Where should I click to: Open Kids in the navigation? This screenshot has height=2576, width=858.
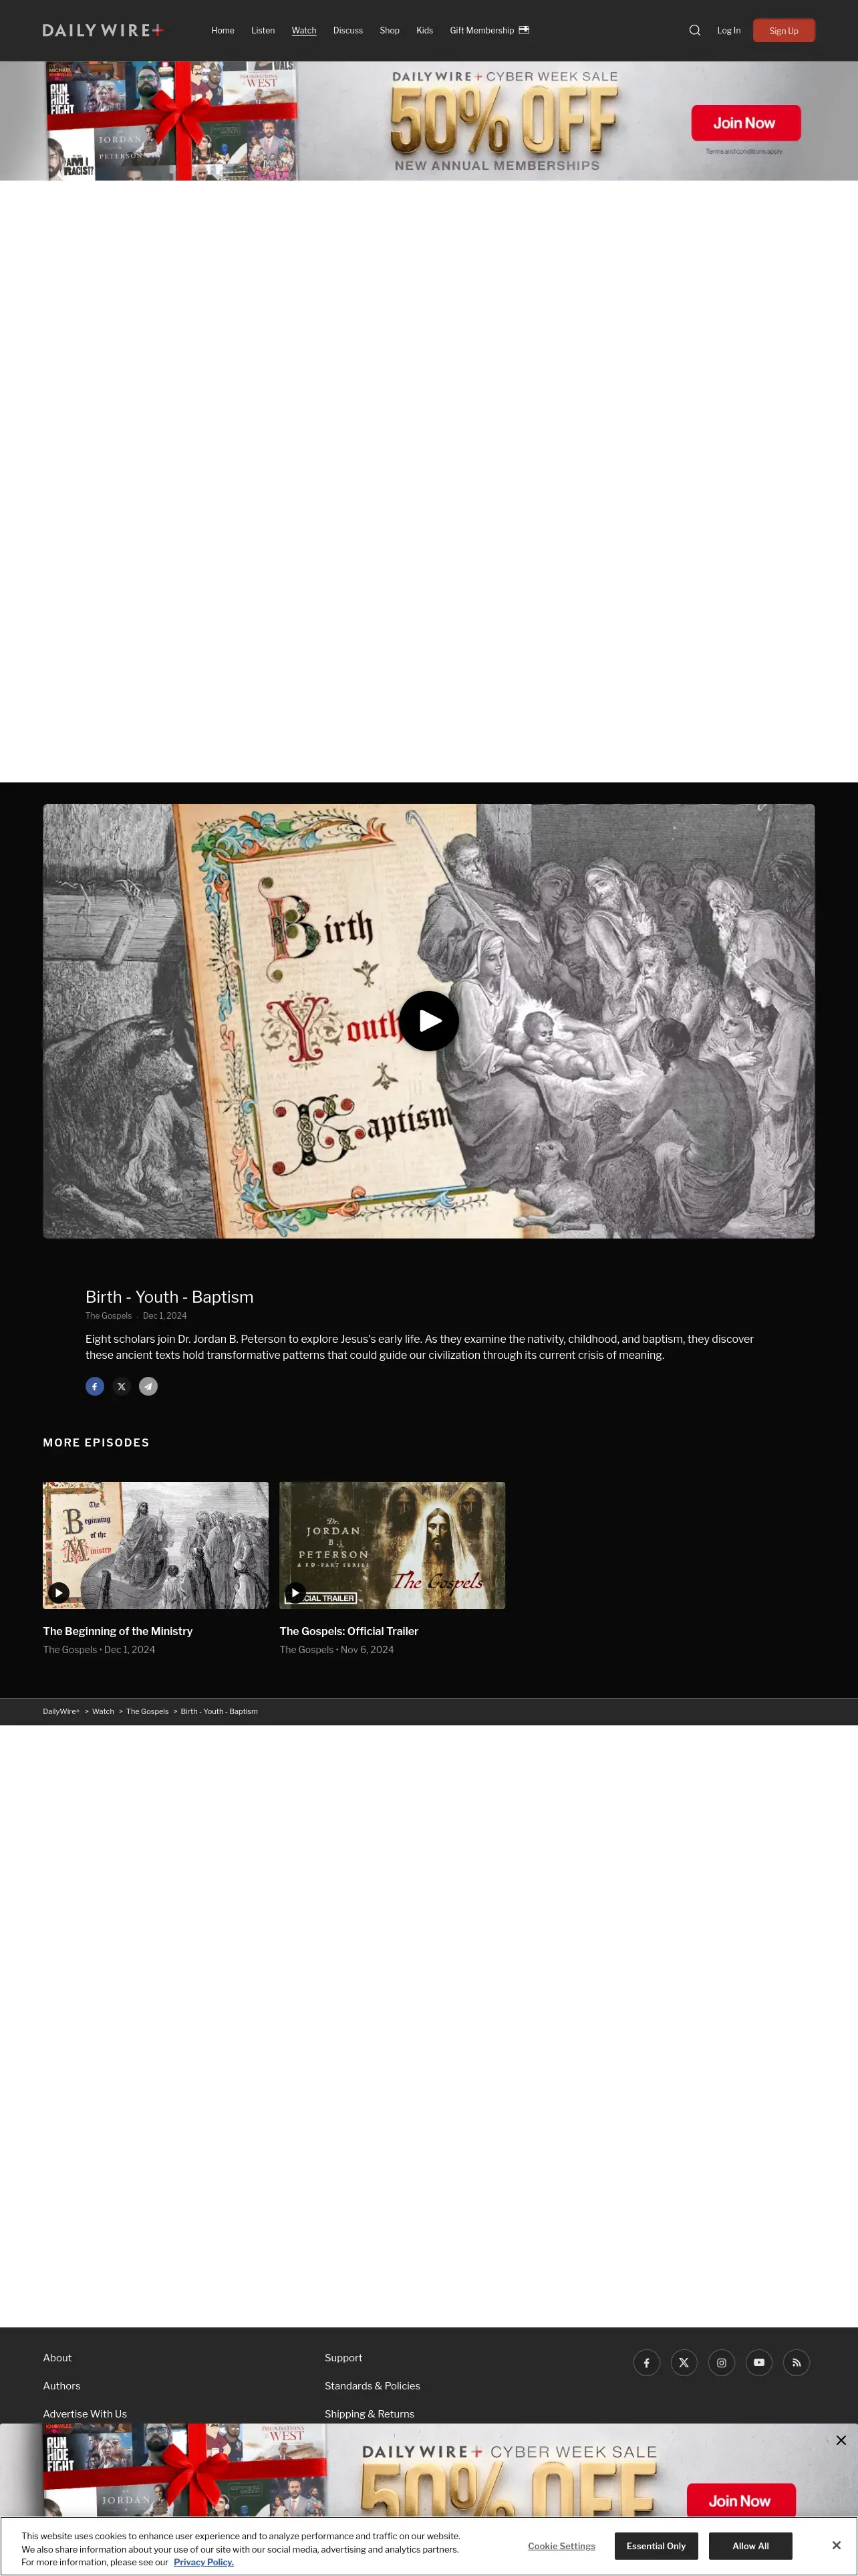tap(424, 30)
